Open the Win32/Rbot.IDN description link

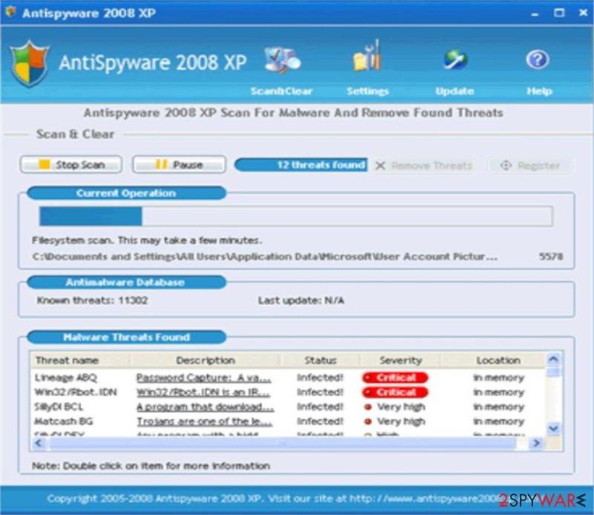tap(203, 393)
